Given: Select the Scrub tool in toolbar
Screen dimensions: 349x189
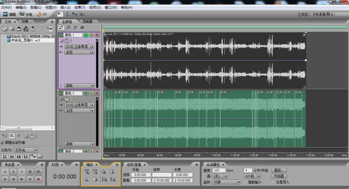Looking at the screenshot, I should click(82, 14).
